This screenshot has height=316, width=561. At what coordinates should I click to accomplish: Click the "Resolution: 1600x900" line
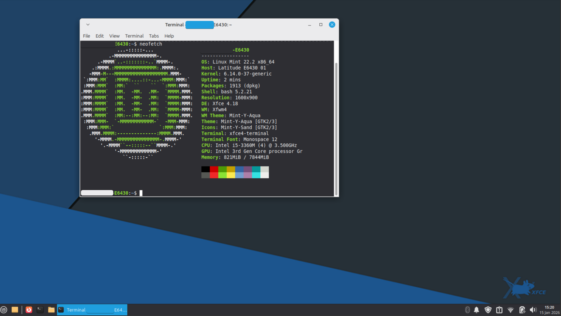(x=229, y=98)
